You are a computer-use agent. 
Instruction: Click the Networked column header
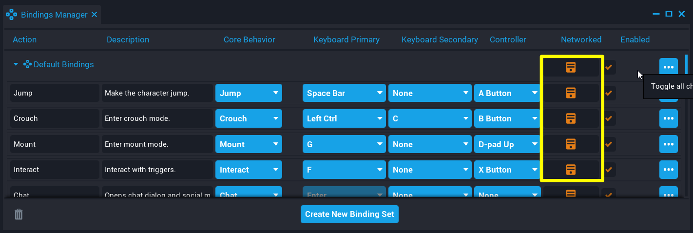tap(581, 39)
